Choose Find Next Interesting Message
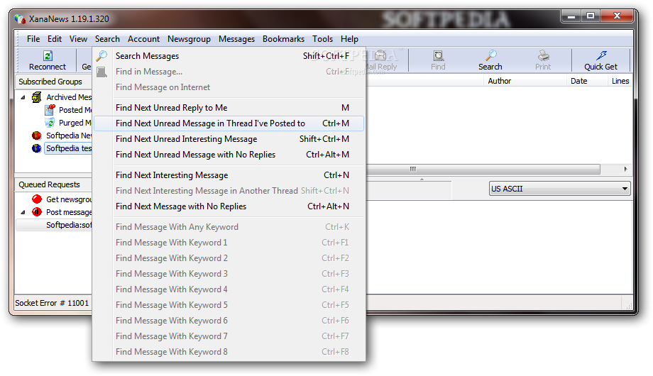 [229, 175]
